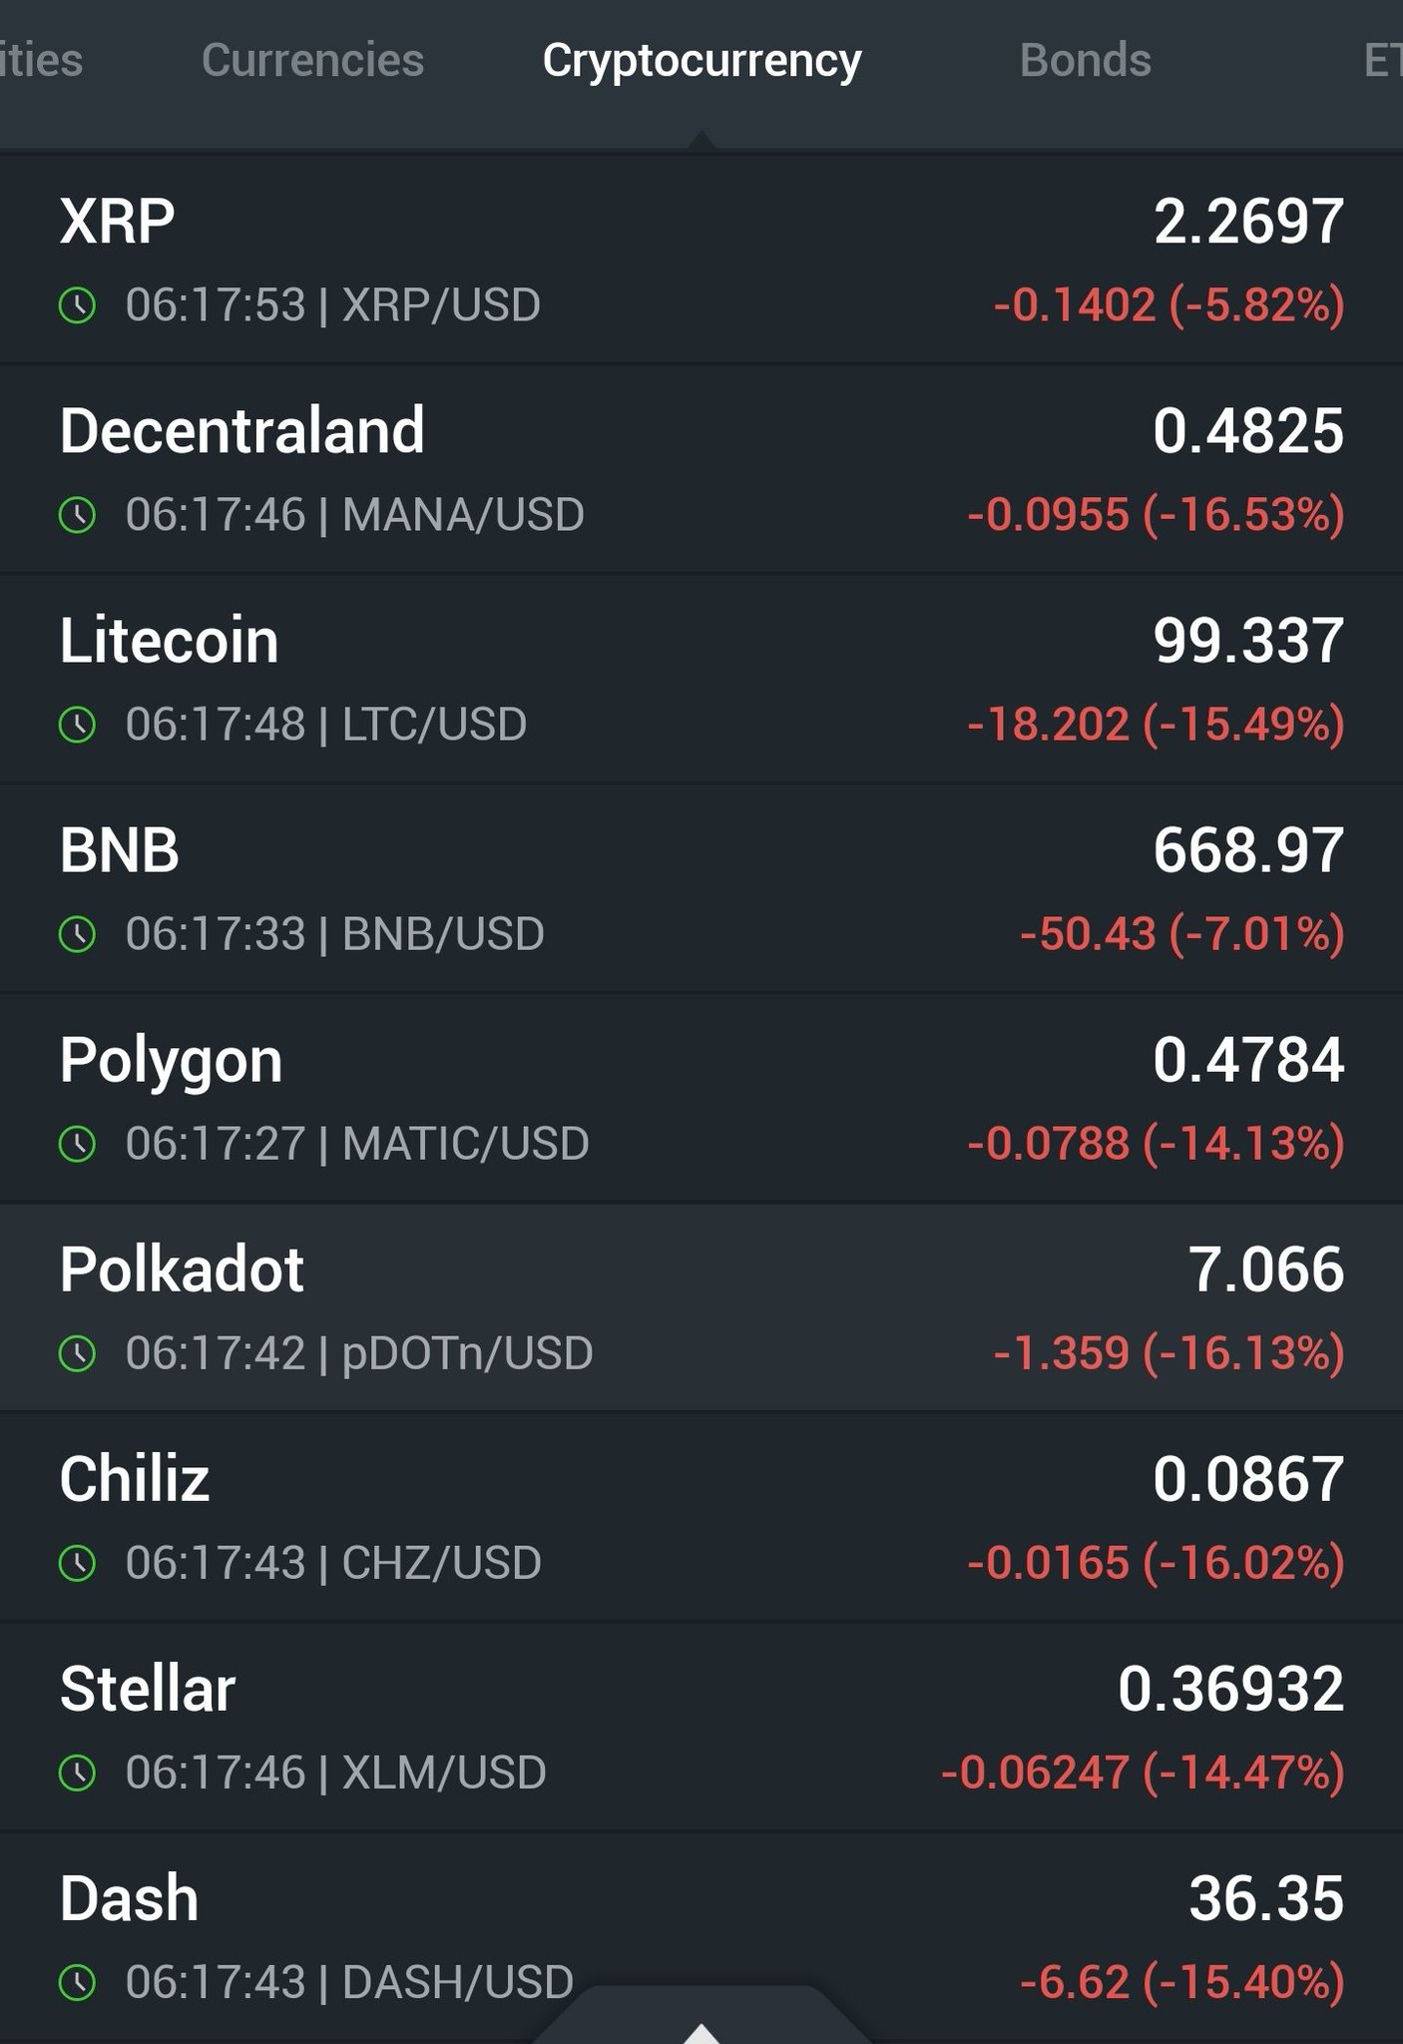Open the Stellar change value -0.06247

tap(1035, 1773)
